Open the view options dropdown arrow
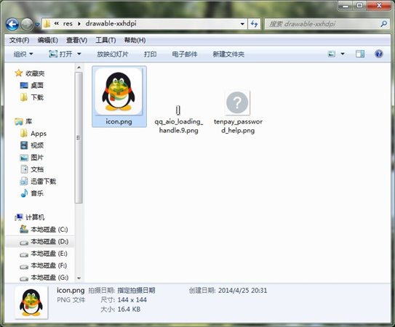This screenshot has height=327, width=395. click(343, 54)
